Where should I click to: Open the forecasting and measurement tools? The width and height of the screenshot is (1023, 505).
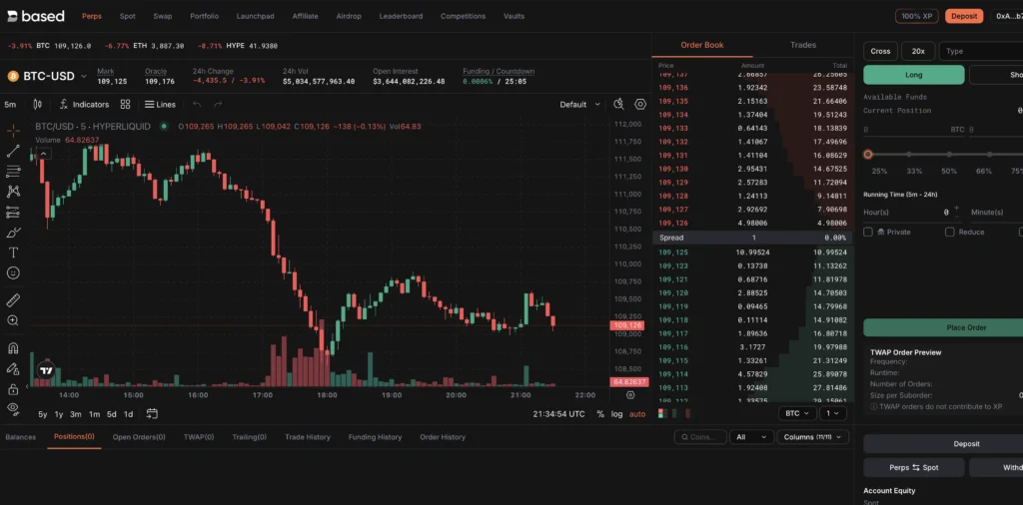13,212
